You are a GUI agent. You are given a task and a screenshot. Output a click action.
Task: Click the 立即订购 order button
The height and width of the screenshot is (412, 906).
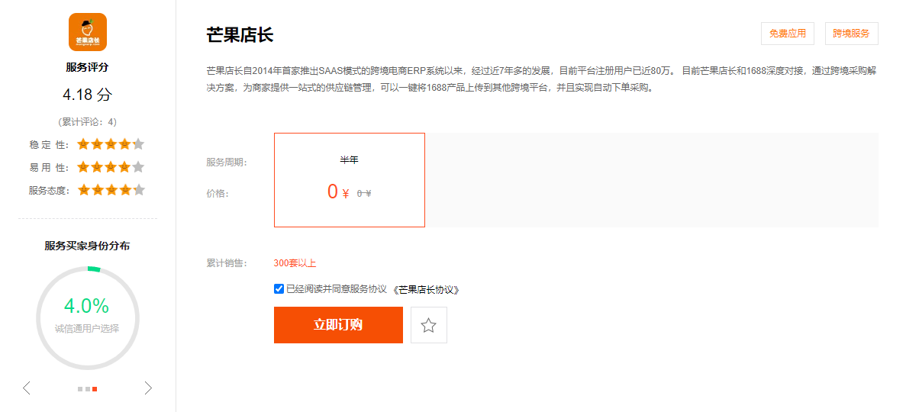[338, 325]
